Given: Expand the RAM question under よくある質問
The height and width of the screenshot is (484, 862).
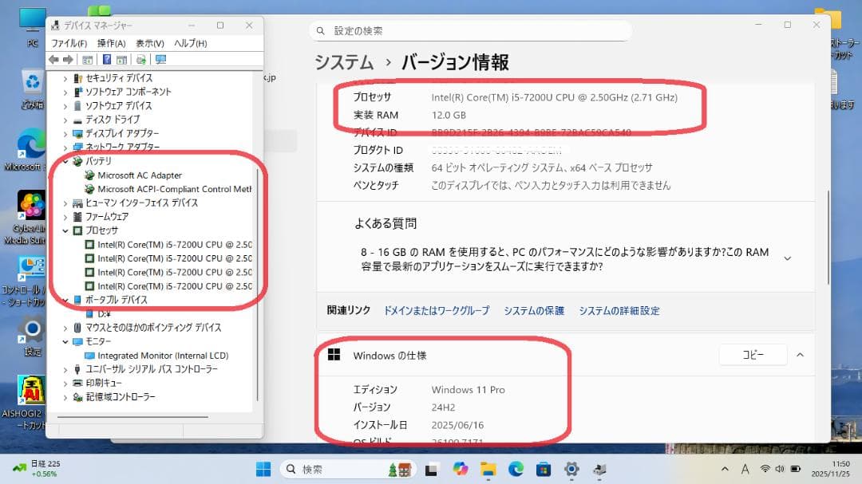Looking at the screenshot, I should point(788,258).
